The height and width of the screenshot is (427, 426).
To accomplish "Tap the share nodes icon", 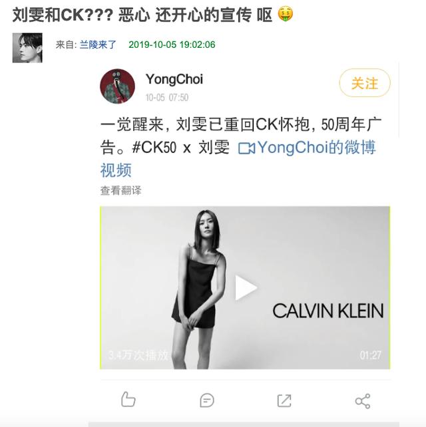I will 363,401.
